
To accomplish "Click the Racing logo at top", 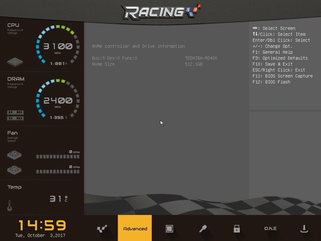I will [x=162, y=12].
